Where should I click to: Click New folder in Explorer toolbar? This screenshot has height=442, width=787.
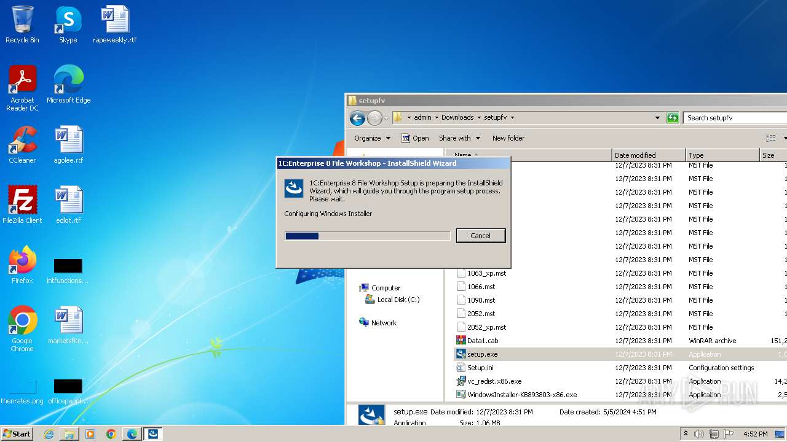pyautogui.click(x=508, y=138)
